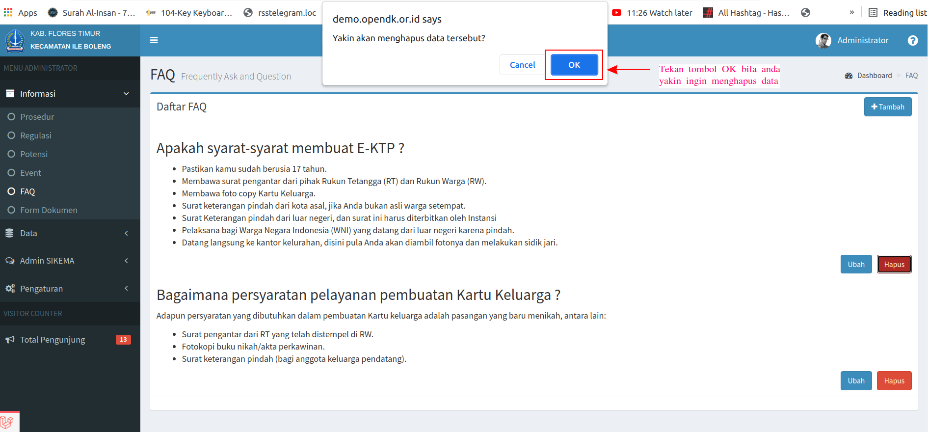Open Surah Al-Insan bookmark
Screen dimensions: 928x432
point(91,13)
